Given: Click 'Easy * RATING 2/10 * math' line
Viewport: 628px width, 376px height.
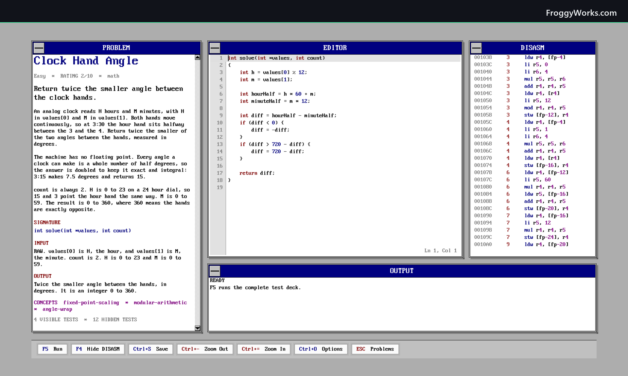Looking at the screenshot, I should point(77,76).
